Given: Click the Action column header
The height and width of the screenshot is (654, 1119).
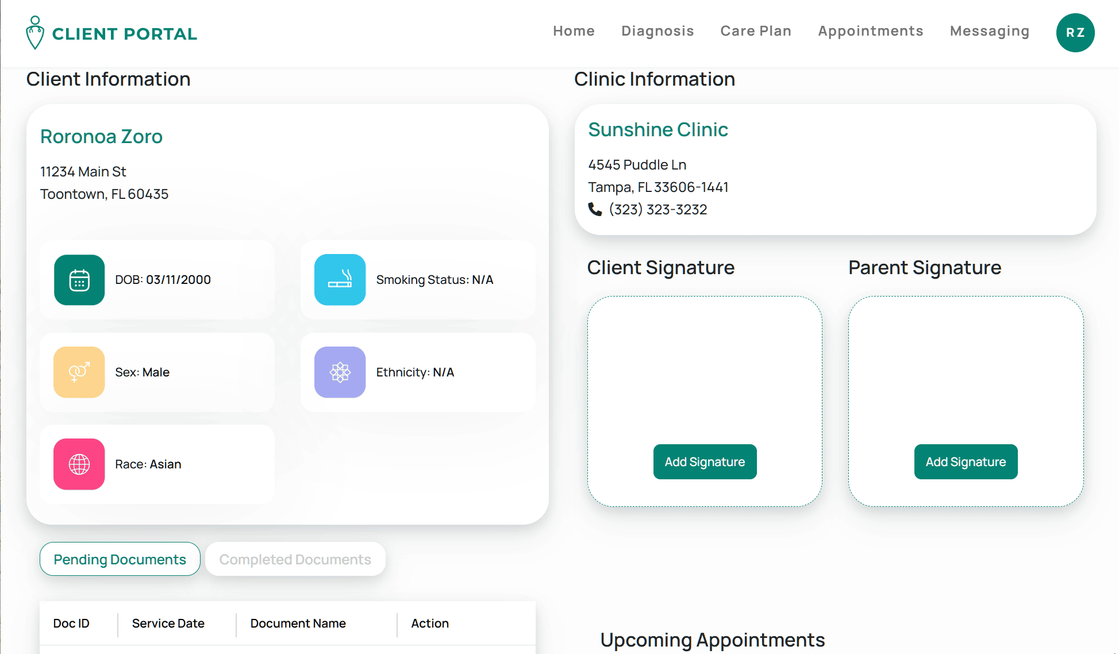Looking at the screenshot, I should [x=430, y=624].
